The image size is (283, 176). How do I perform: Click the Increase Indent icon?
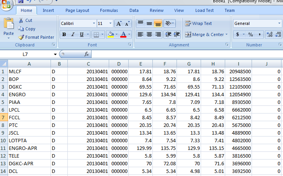pos(176,35)
